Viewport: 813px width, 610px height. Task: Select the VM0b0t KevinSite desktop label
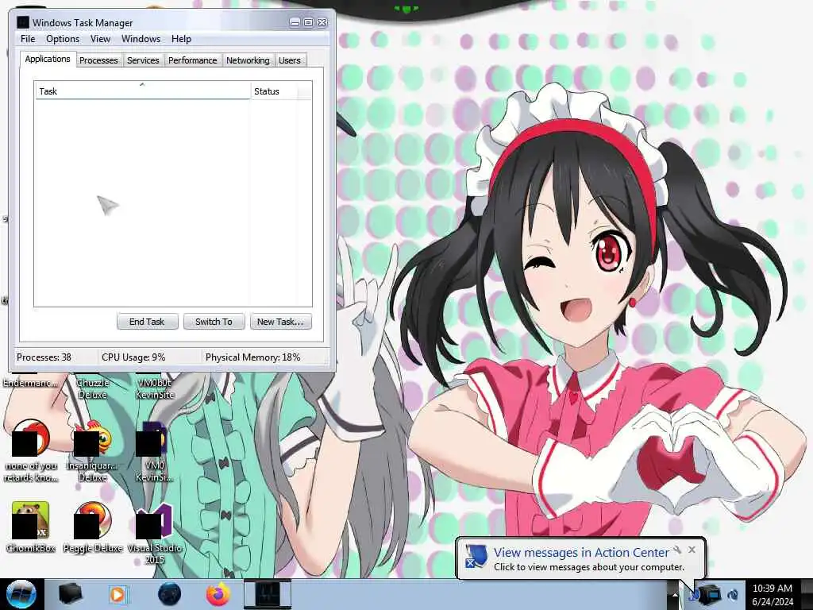[155, 388]
